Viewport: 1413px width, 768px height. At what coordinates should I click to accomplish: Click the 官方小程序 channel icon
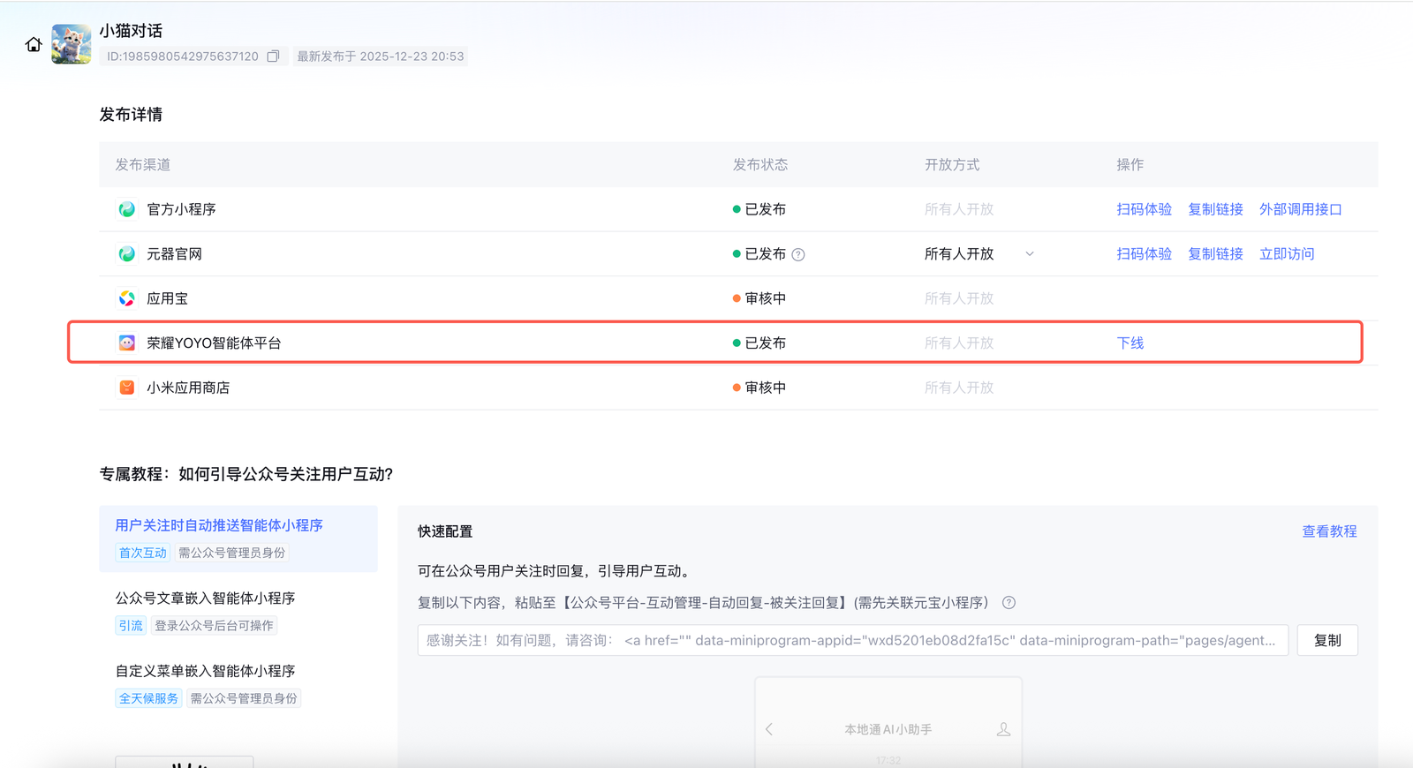coord(127,209)
